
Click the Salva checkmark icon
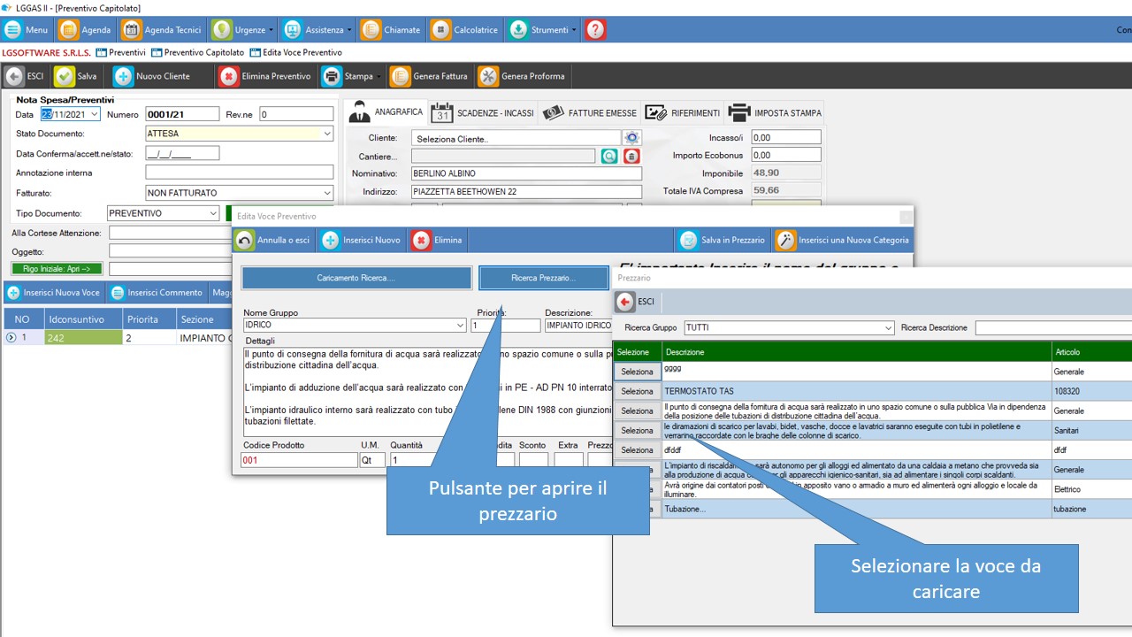65,76
